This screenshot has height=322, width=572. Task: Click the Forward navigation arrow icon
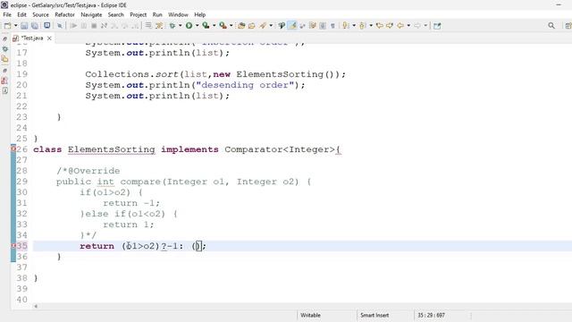[417, 26]
